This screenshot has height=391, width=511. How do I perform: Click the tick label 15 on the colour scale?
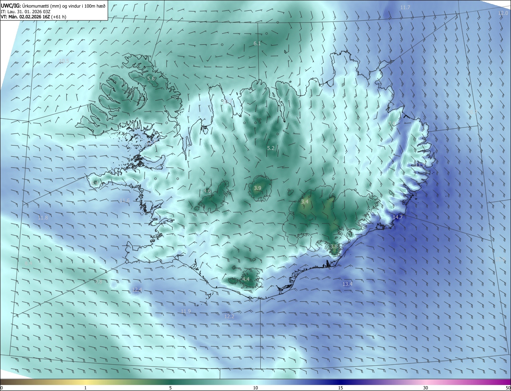[x=341, y=388]
